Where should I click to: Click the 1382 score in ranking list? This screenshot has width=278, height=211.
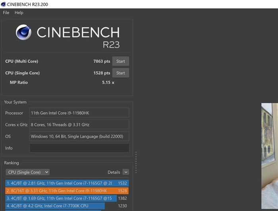click(122, 198)
